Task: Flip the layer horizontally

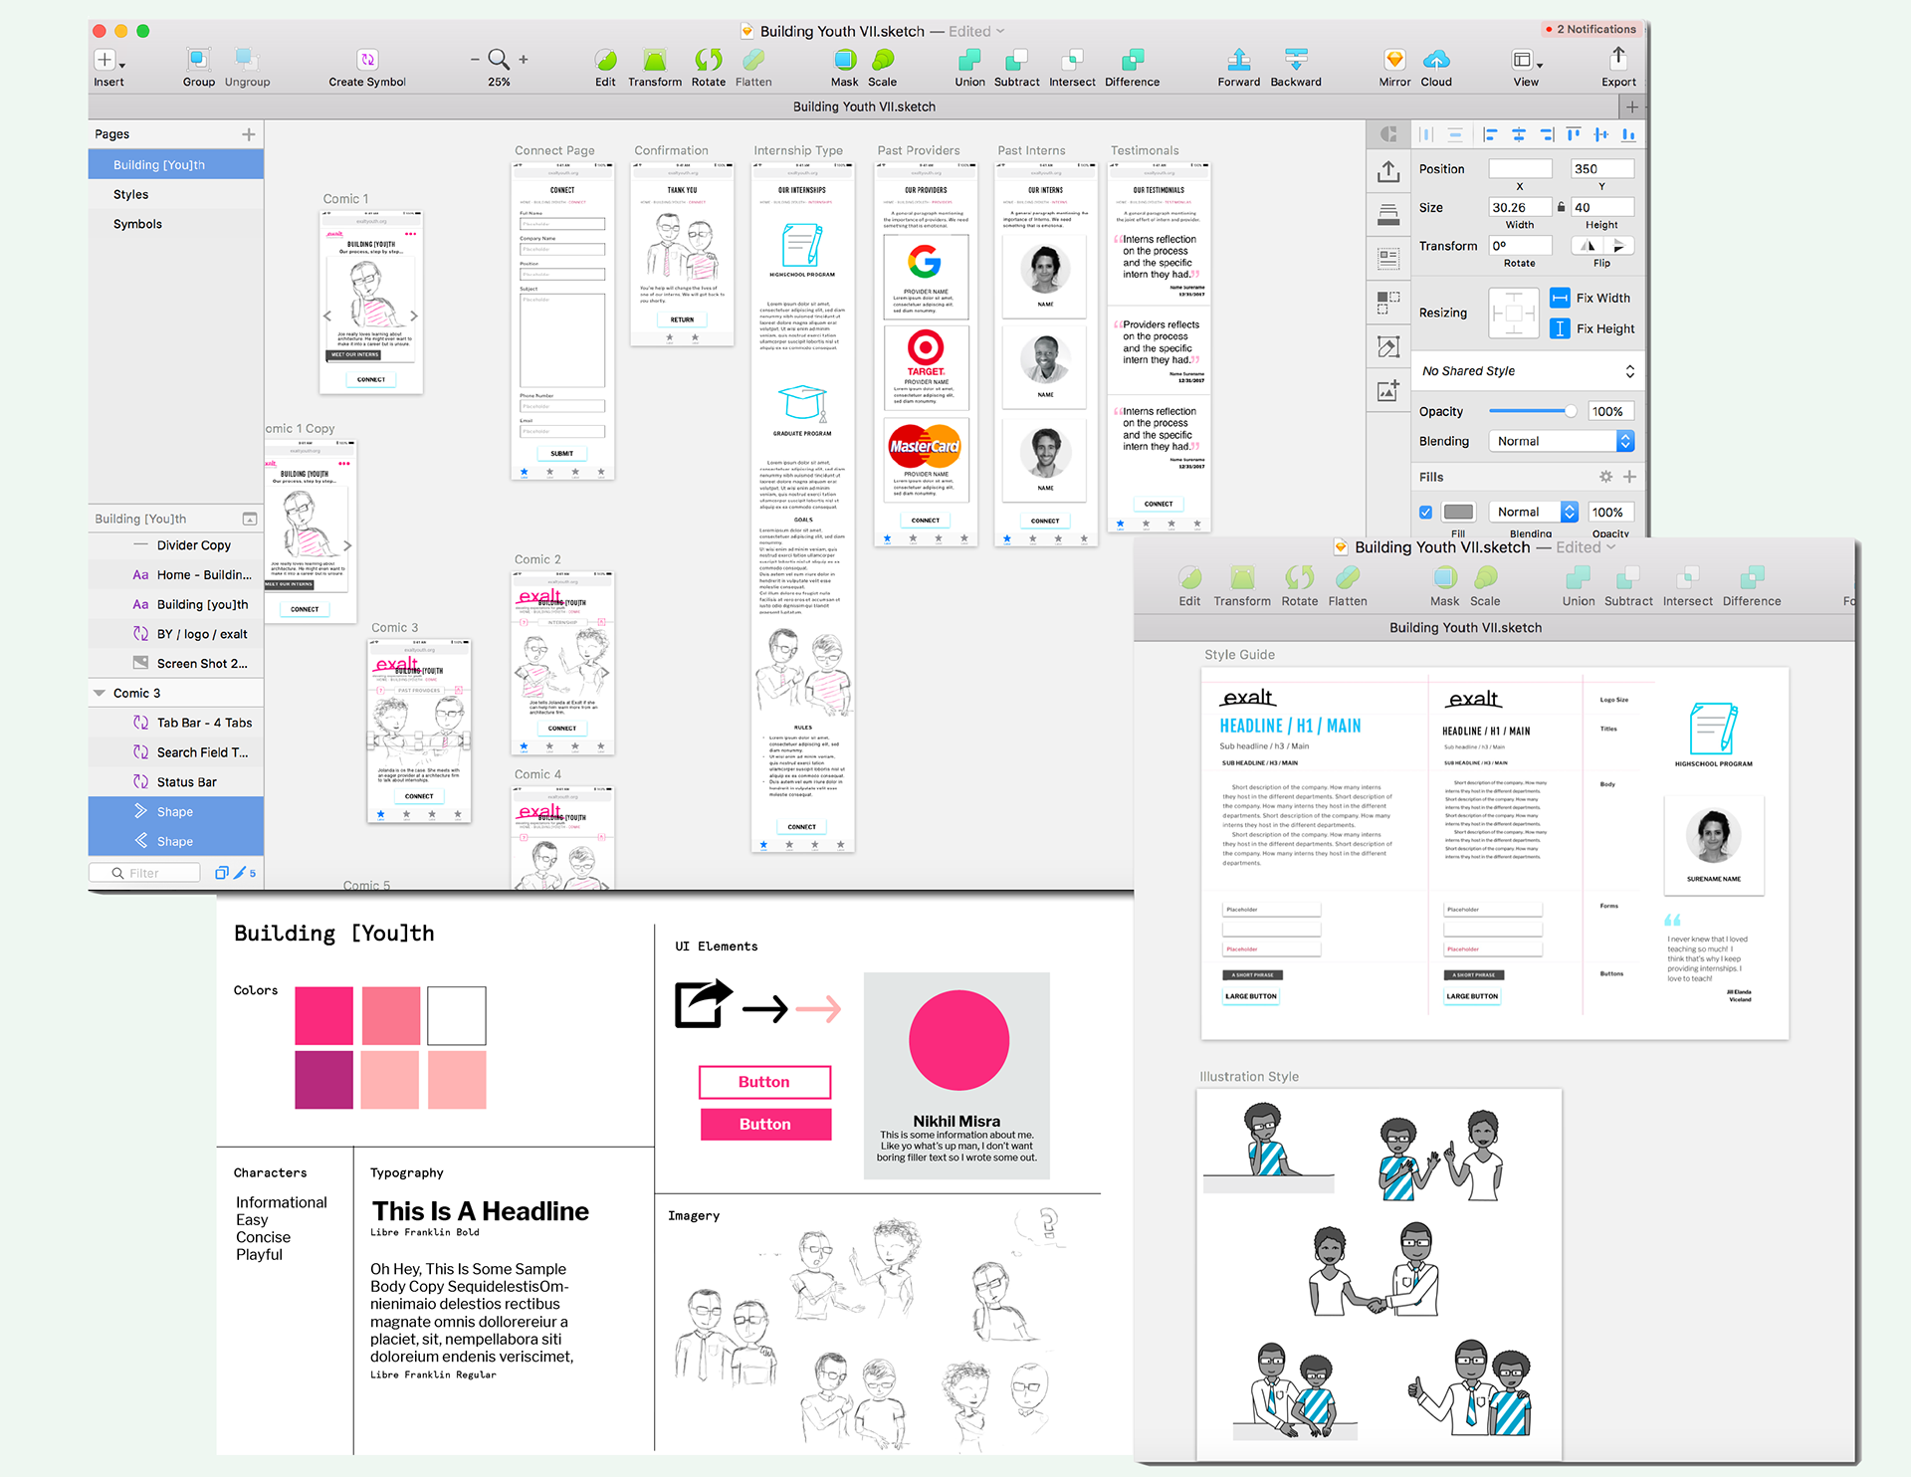Action: [1588, 246]
